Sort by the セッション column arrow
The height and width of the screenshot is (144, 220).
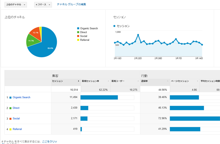point(78,81)
